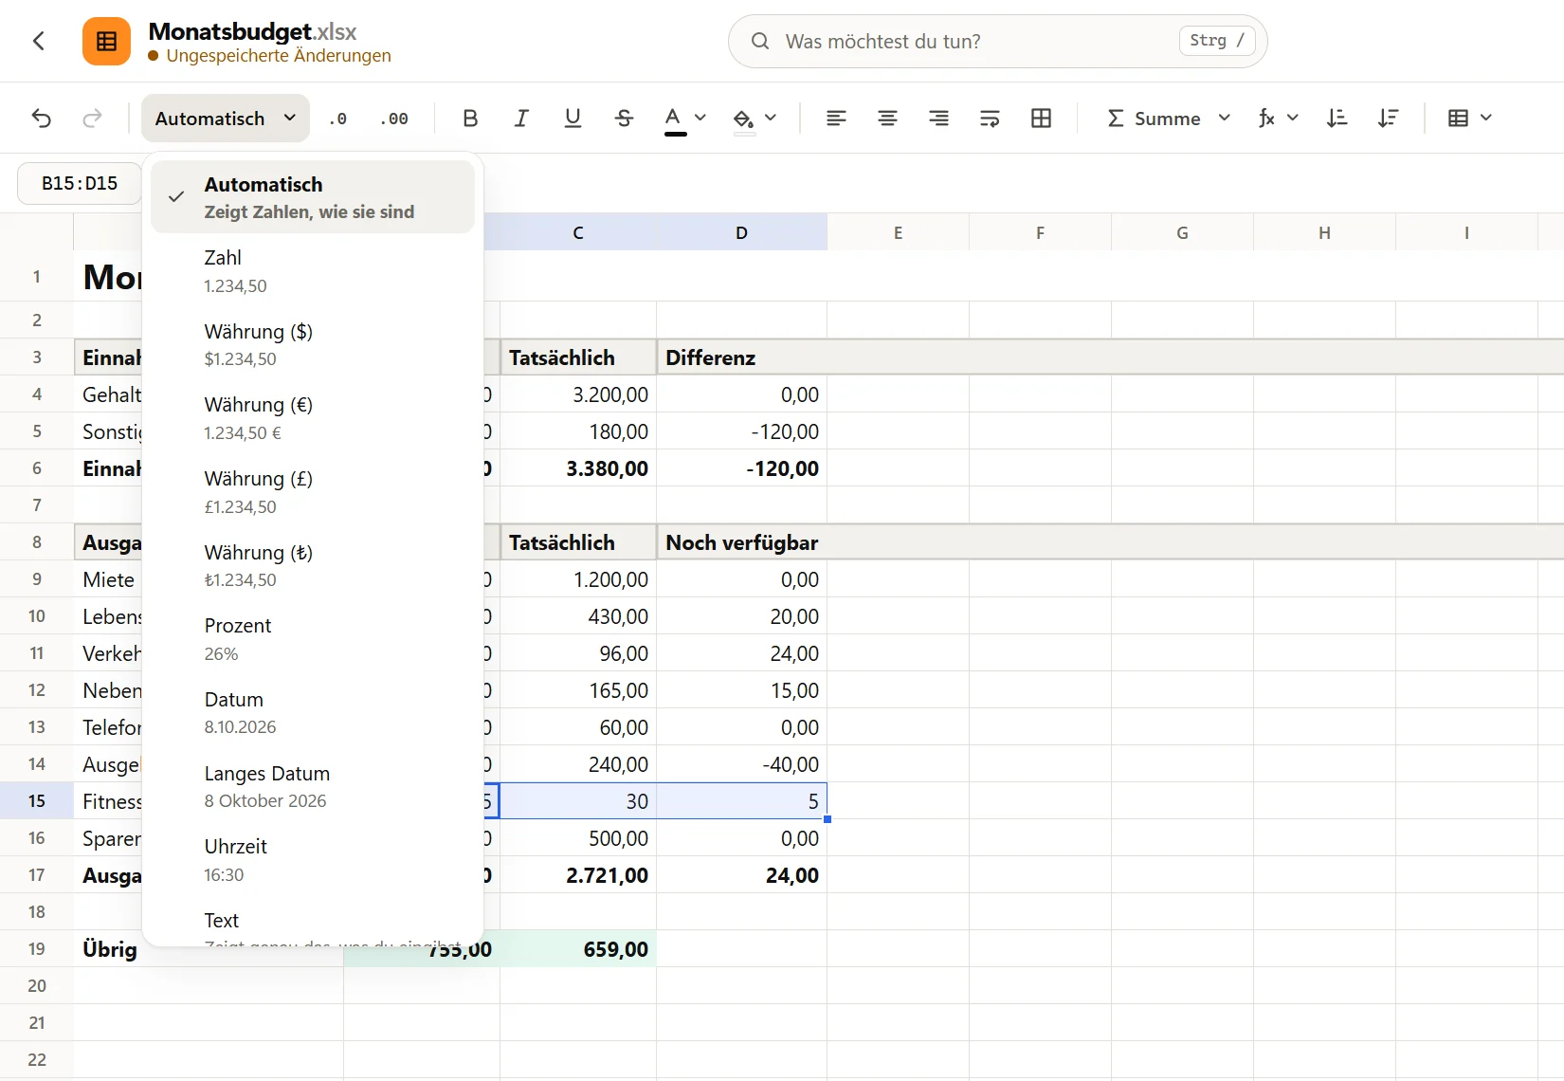This screenshot has height=1081, width=1564.
Task: Select the Zahl number format
Action: [x=313, y=271]
